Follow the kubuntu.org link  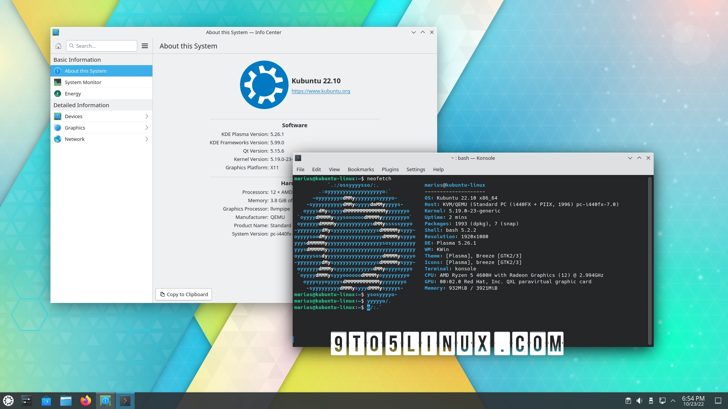coord(321,91)
